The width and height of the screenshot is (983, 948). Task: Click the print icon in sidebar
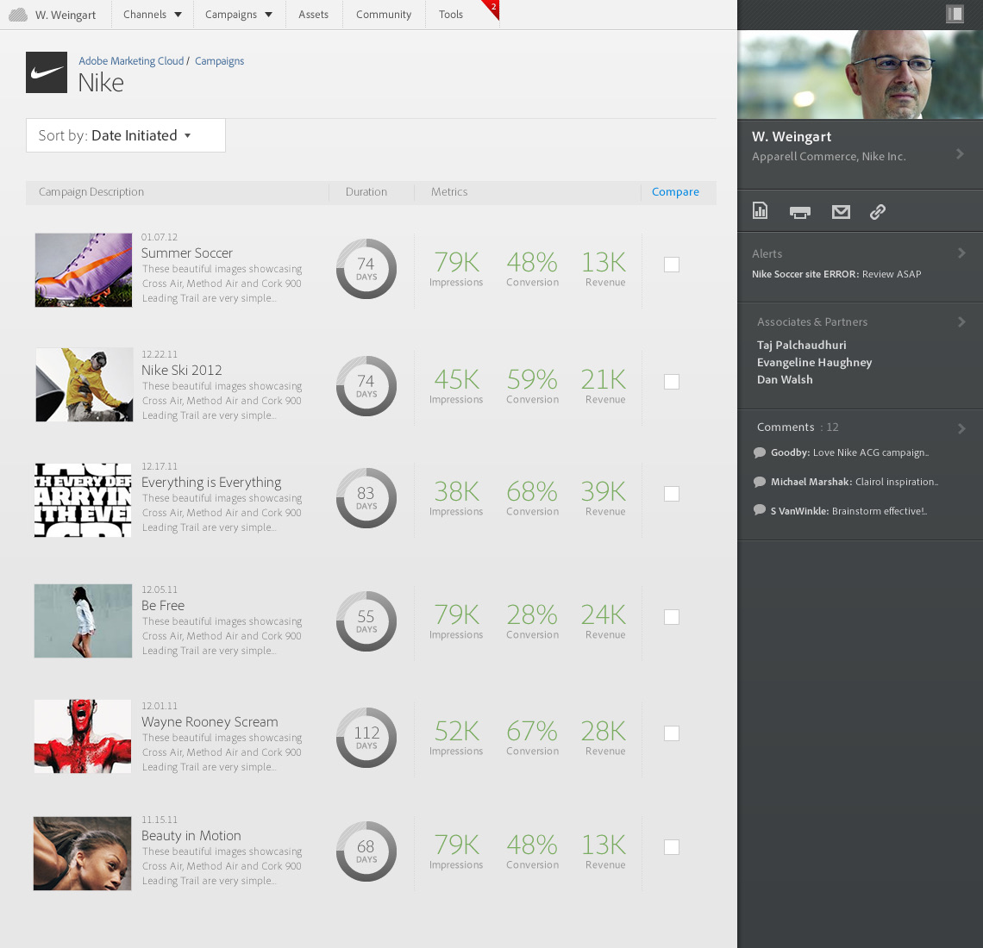800,212
